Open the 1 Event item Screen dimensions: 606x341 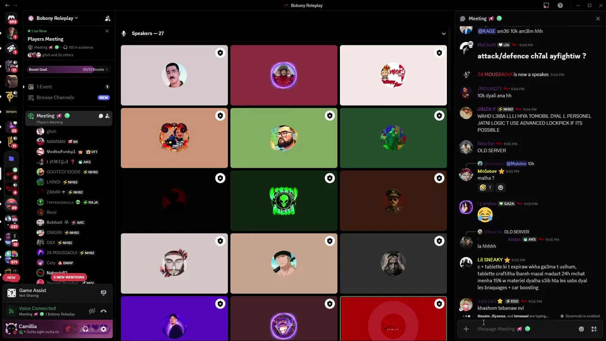click(68, 87)
